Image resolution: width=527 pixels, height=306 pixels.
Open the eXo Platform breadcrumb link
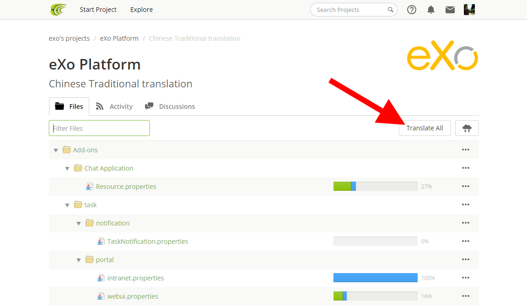[119, 38]
